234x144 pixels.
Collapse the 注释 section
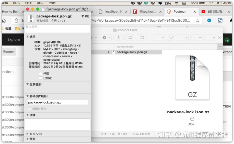click(27, 115)
